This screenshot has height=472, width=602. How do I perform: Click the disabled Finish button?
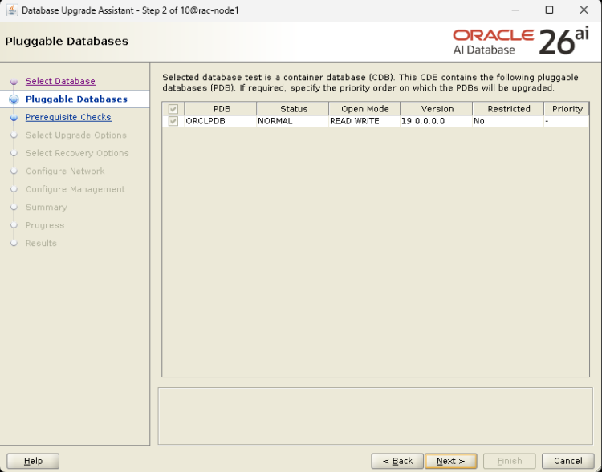click(x=510, y=461)
